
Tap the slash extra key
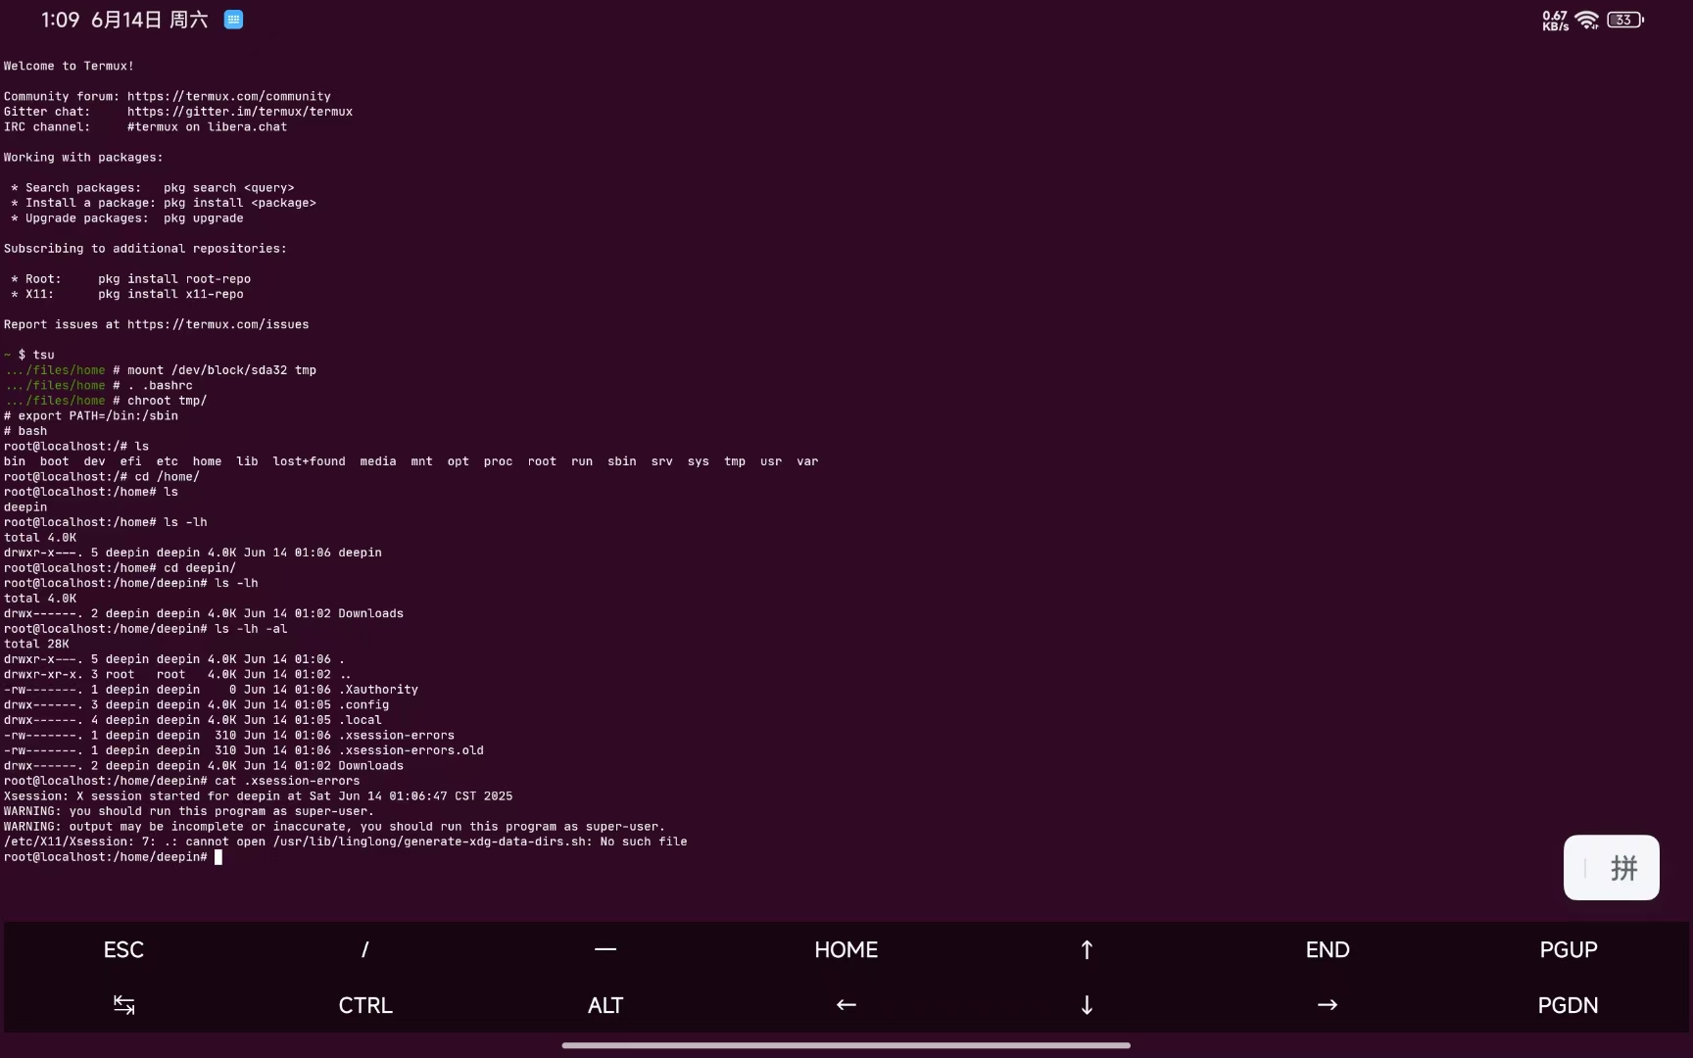click(364, 949)
